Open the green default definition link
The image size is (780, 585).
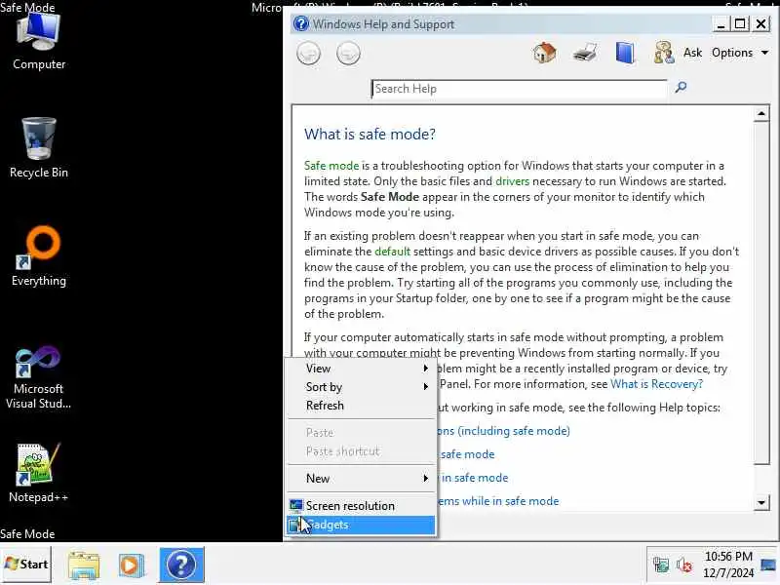pyautogui.click(x=392, y=252)
